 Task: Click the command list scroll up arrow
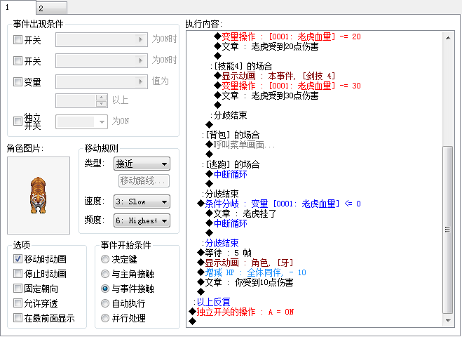coord(448,38)
